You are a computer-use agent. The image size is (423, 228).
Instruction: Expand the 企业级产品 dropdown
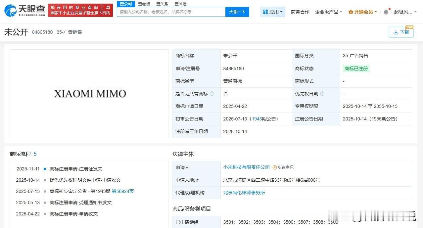point(328,12)
